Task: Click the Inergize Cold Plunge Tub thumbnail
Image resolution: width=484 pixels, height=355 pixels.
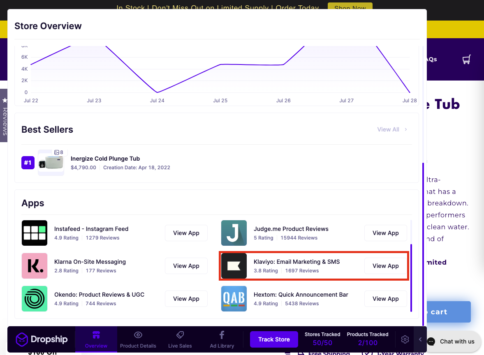Action: point(51,162)
